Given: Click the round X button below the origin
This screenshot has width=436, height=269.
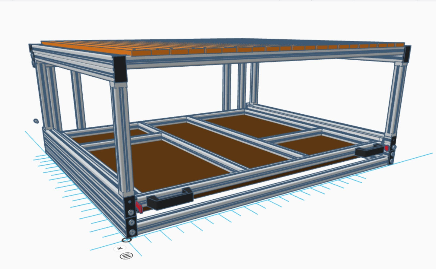Looking at the screenshot, I should pos(120,248).
